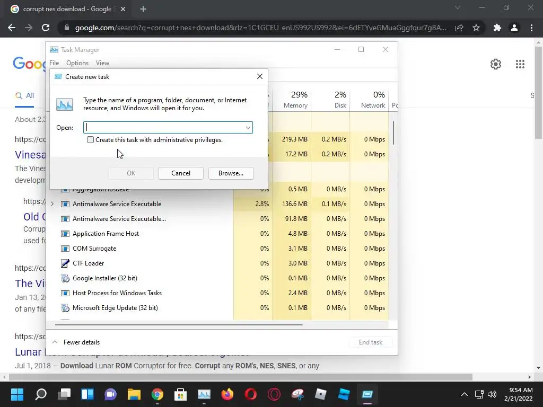The width and height of the screenshot is (543, 407).
Task: Open Task View on the taskbar
Action: click(x=64, y=394)
